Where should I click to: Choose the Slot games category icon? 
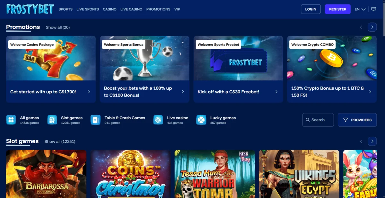point(52,120)
